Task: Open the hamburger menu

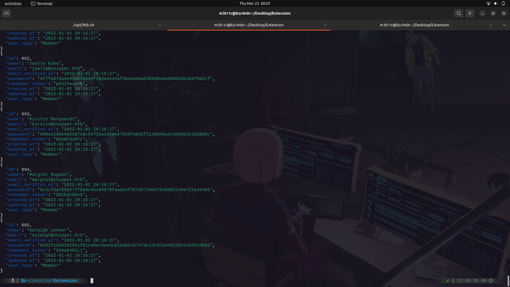Action: (x=470, y=13)
